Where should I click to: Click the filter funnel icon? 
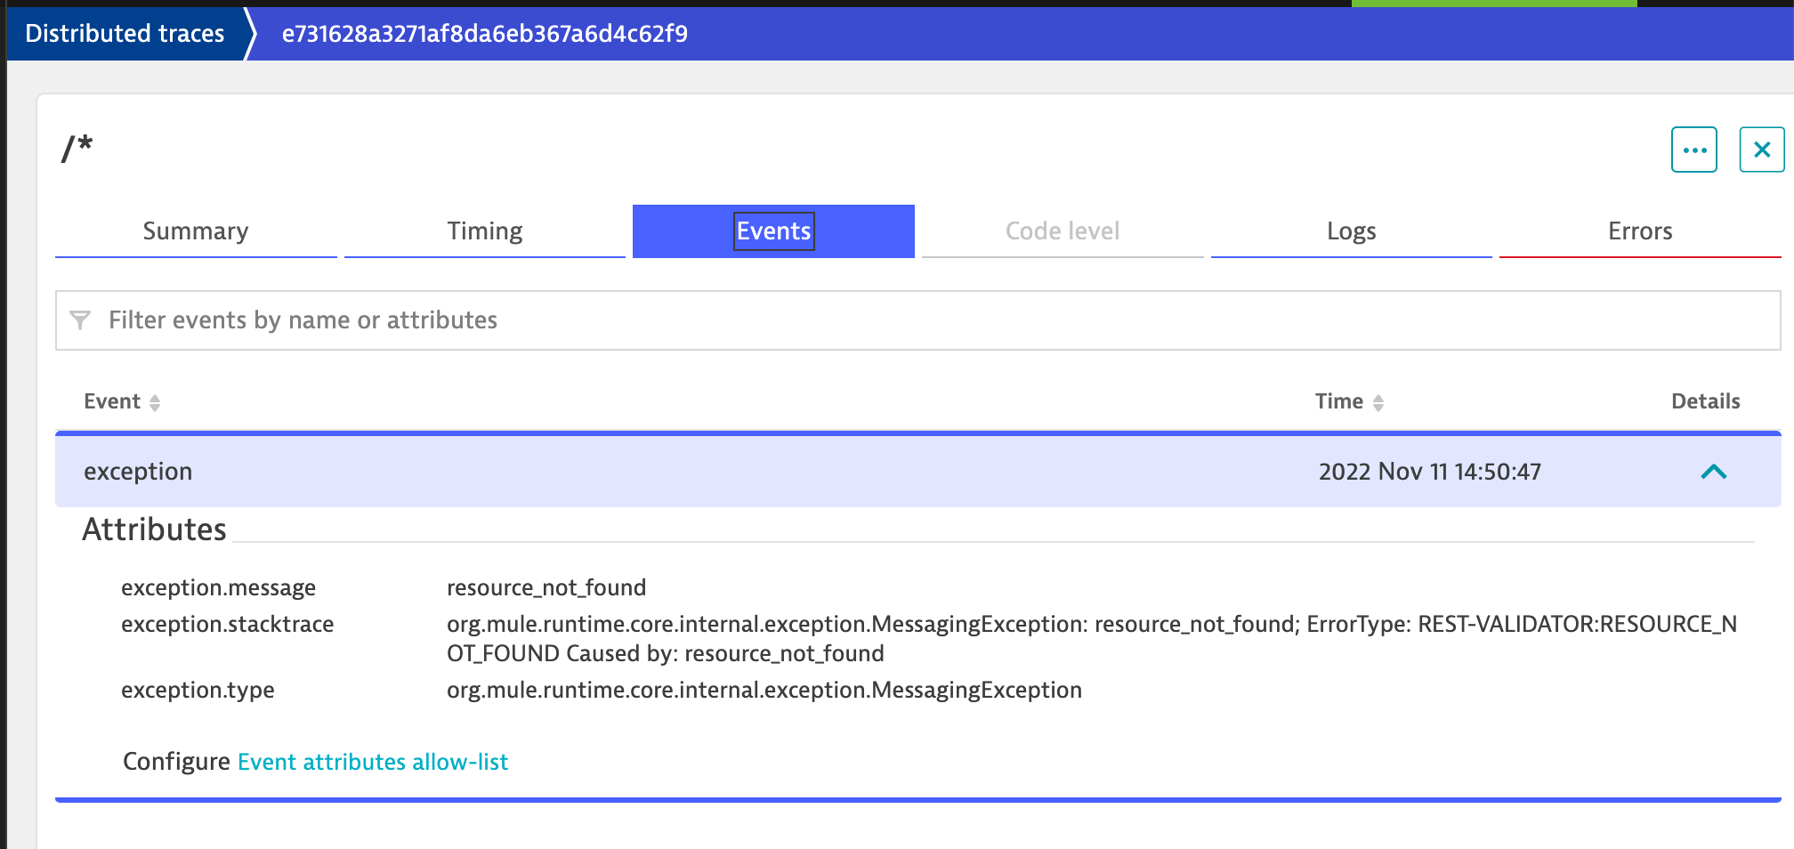81,320
